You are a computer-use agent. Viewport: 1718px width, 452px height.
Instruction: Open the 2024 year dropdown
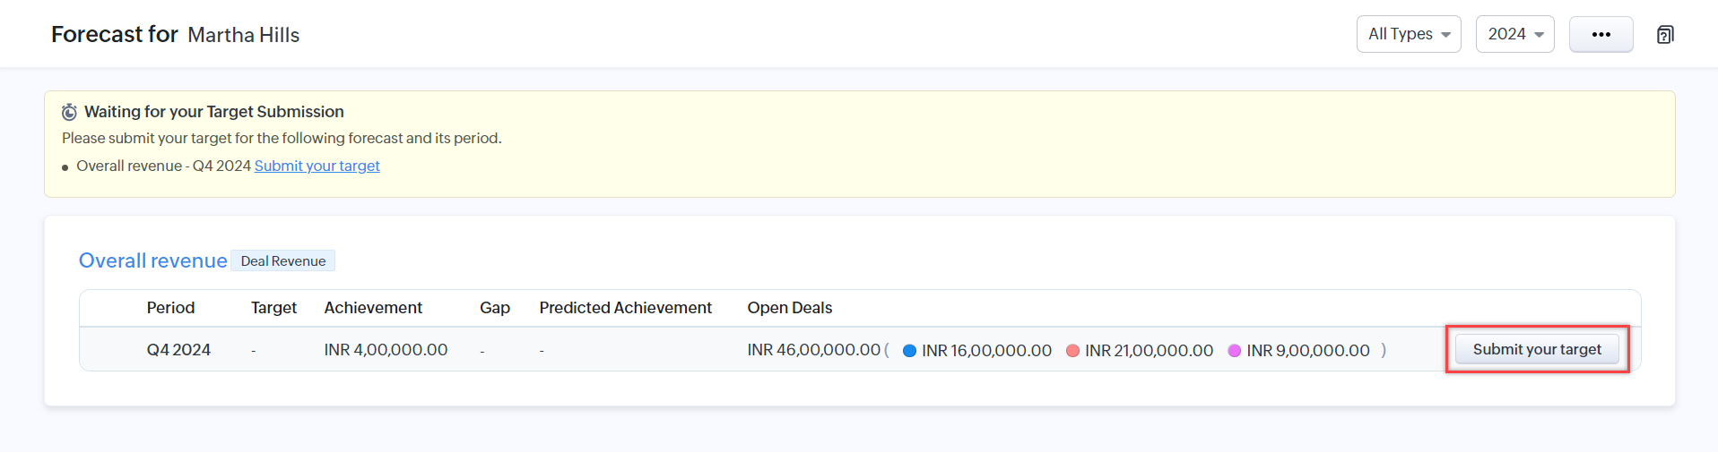click(x=1514, y=35)
